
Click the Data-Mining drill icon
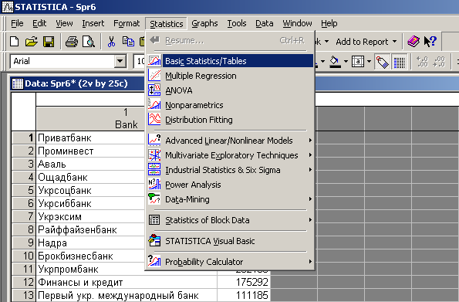tap(154, 199)
